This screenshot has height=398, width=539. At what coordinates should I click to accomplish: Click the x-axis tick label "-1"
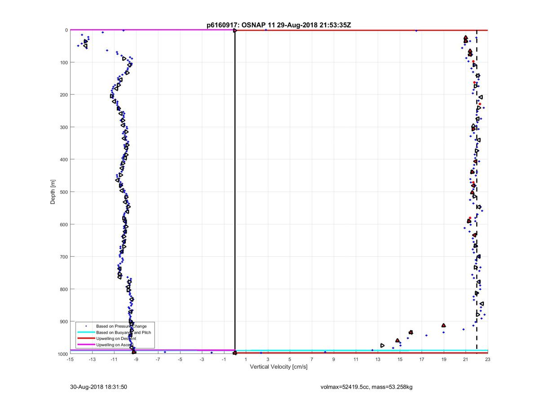click(224, 359)
